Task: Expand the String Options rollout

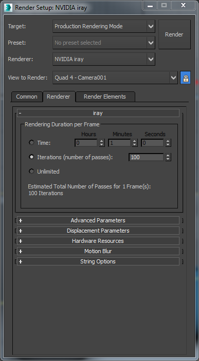Action: coord(98,261)
